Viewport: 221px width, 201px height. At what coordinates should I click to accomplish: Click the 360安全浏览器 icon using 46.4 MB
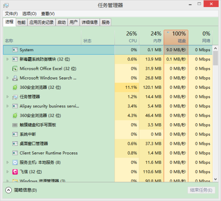point(15,116)
